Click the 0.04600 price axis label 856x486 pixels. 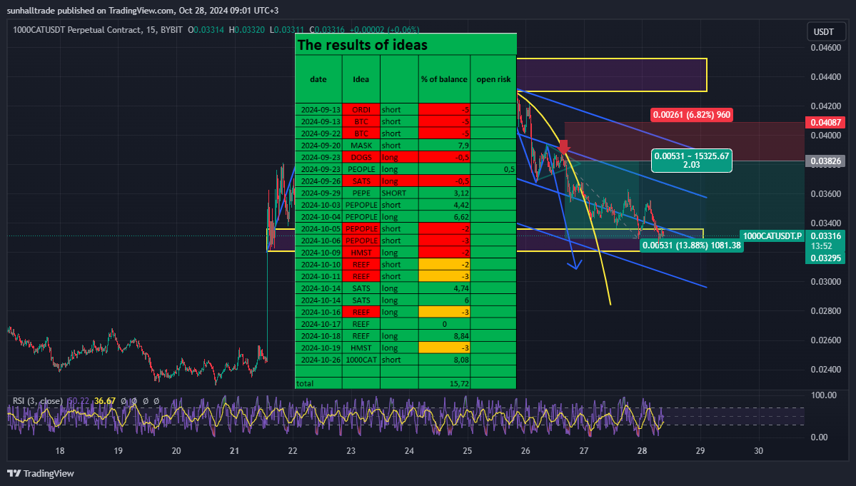click(x=825, y=48)
